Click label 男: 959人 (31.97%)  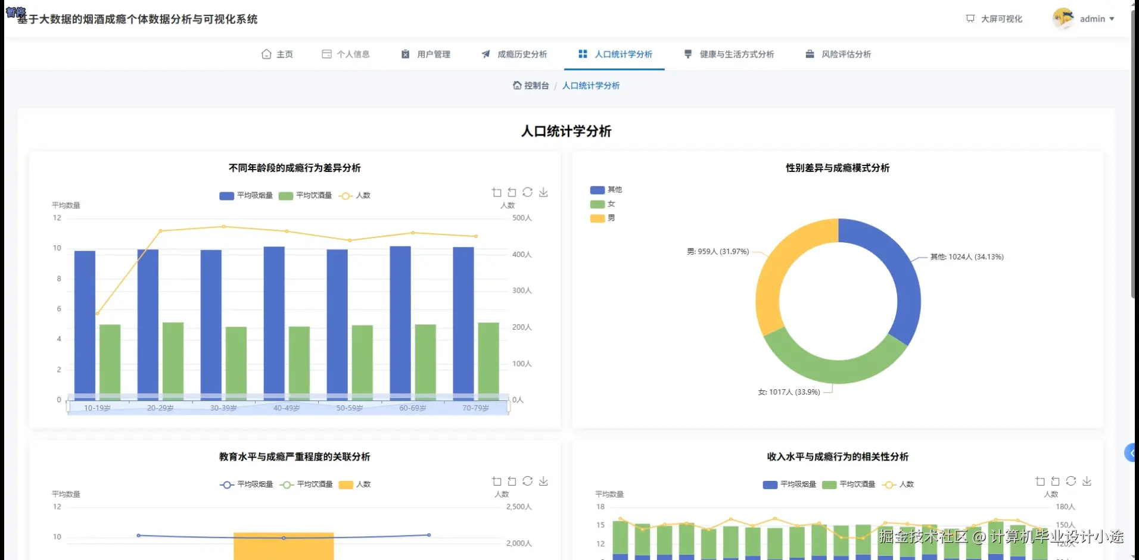point(718,252)
